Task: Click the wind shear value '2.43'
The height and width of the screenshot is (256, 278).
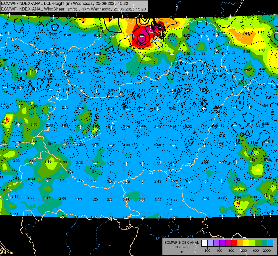Action: 158,181
